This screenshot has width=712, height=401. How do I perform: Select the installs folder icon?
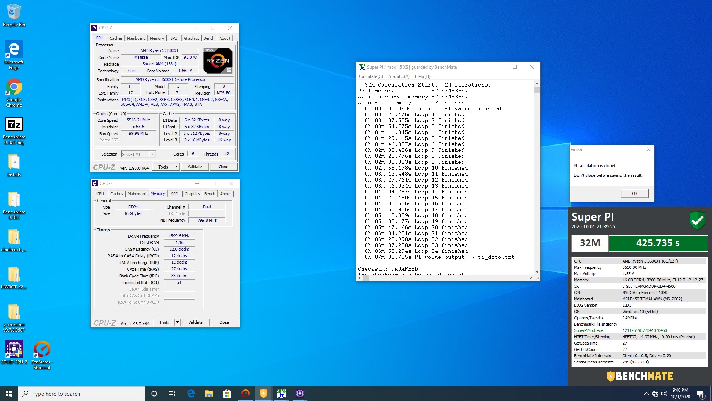click(14, 166)
